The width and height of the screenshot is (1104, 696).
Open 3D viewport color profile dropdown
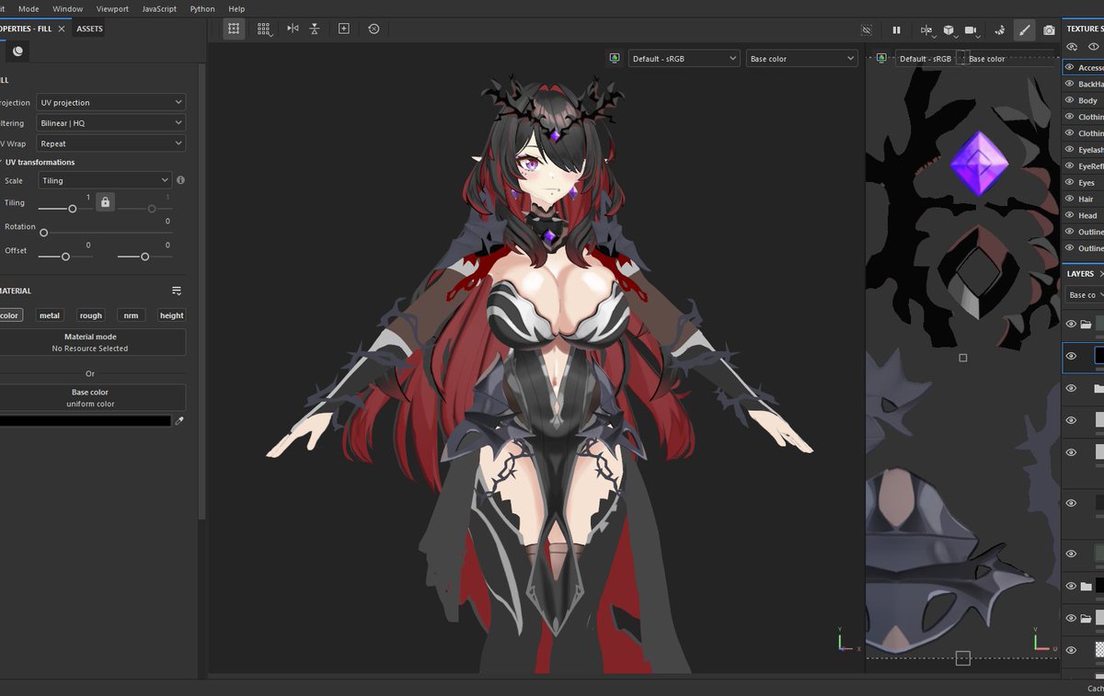coord(684,58)
